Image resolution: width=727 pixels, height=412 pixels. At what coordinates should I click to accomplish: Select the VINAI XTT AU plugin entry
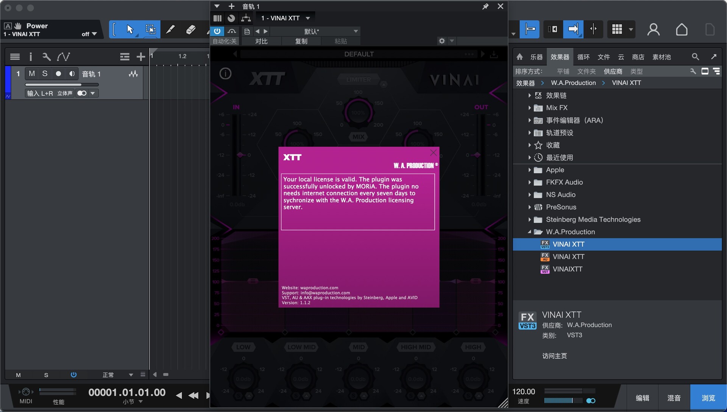click(x=568, y=257)
